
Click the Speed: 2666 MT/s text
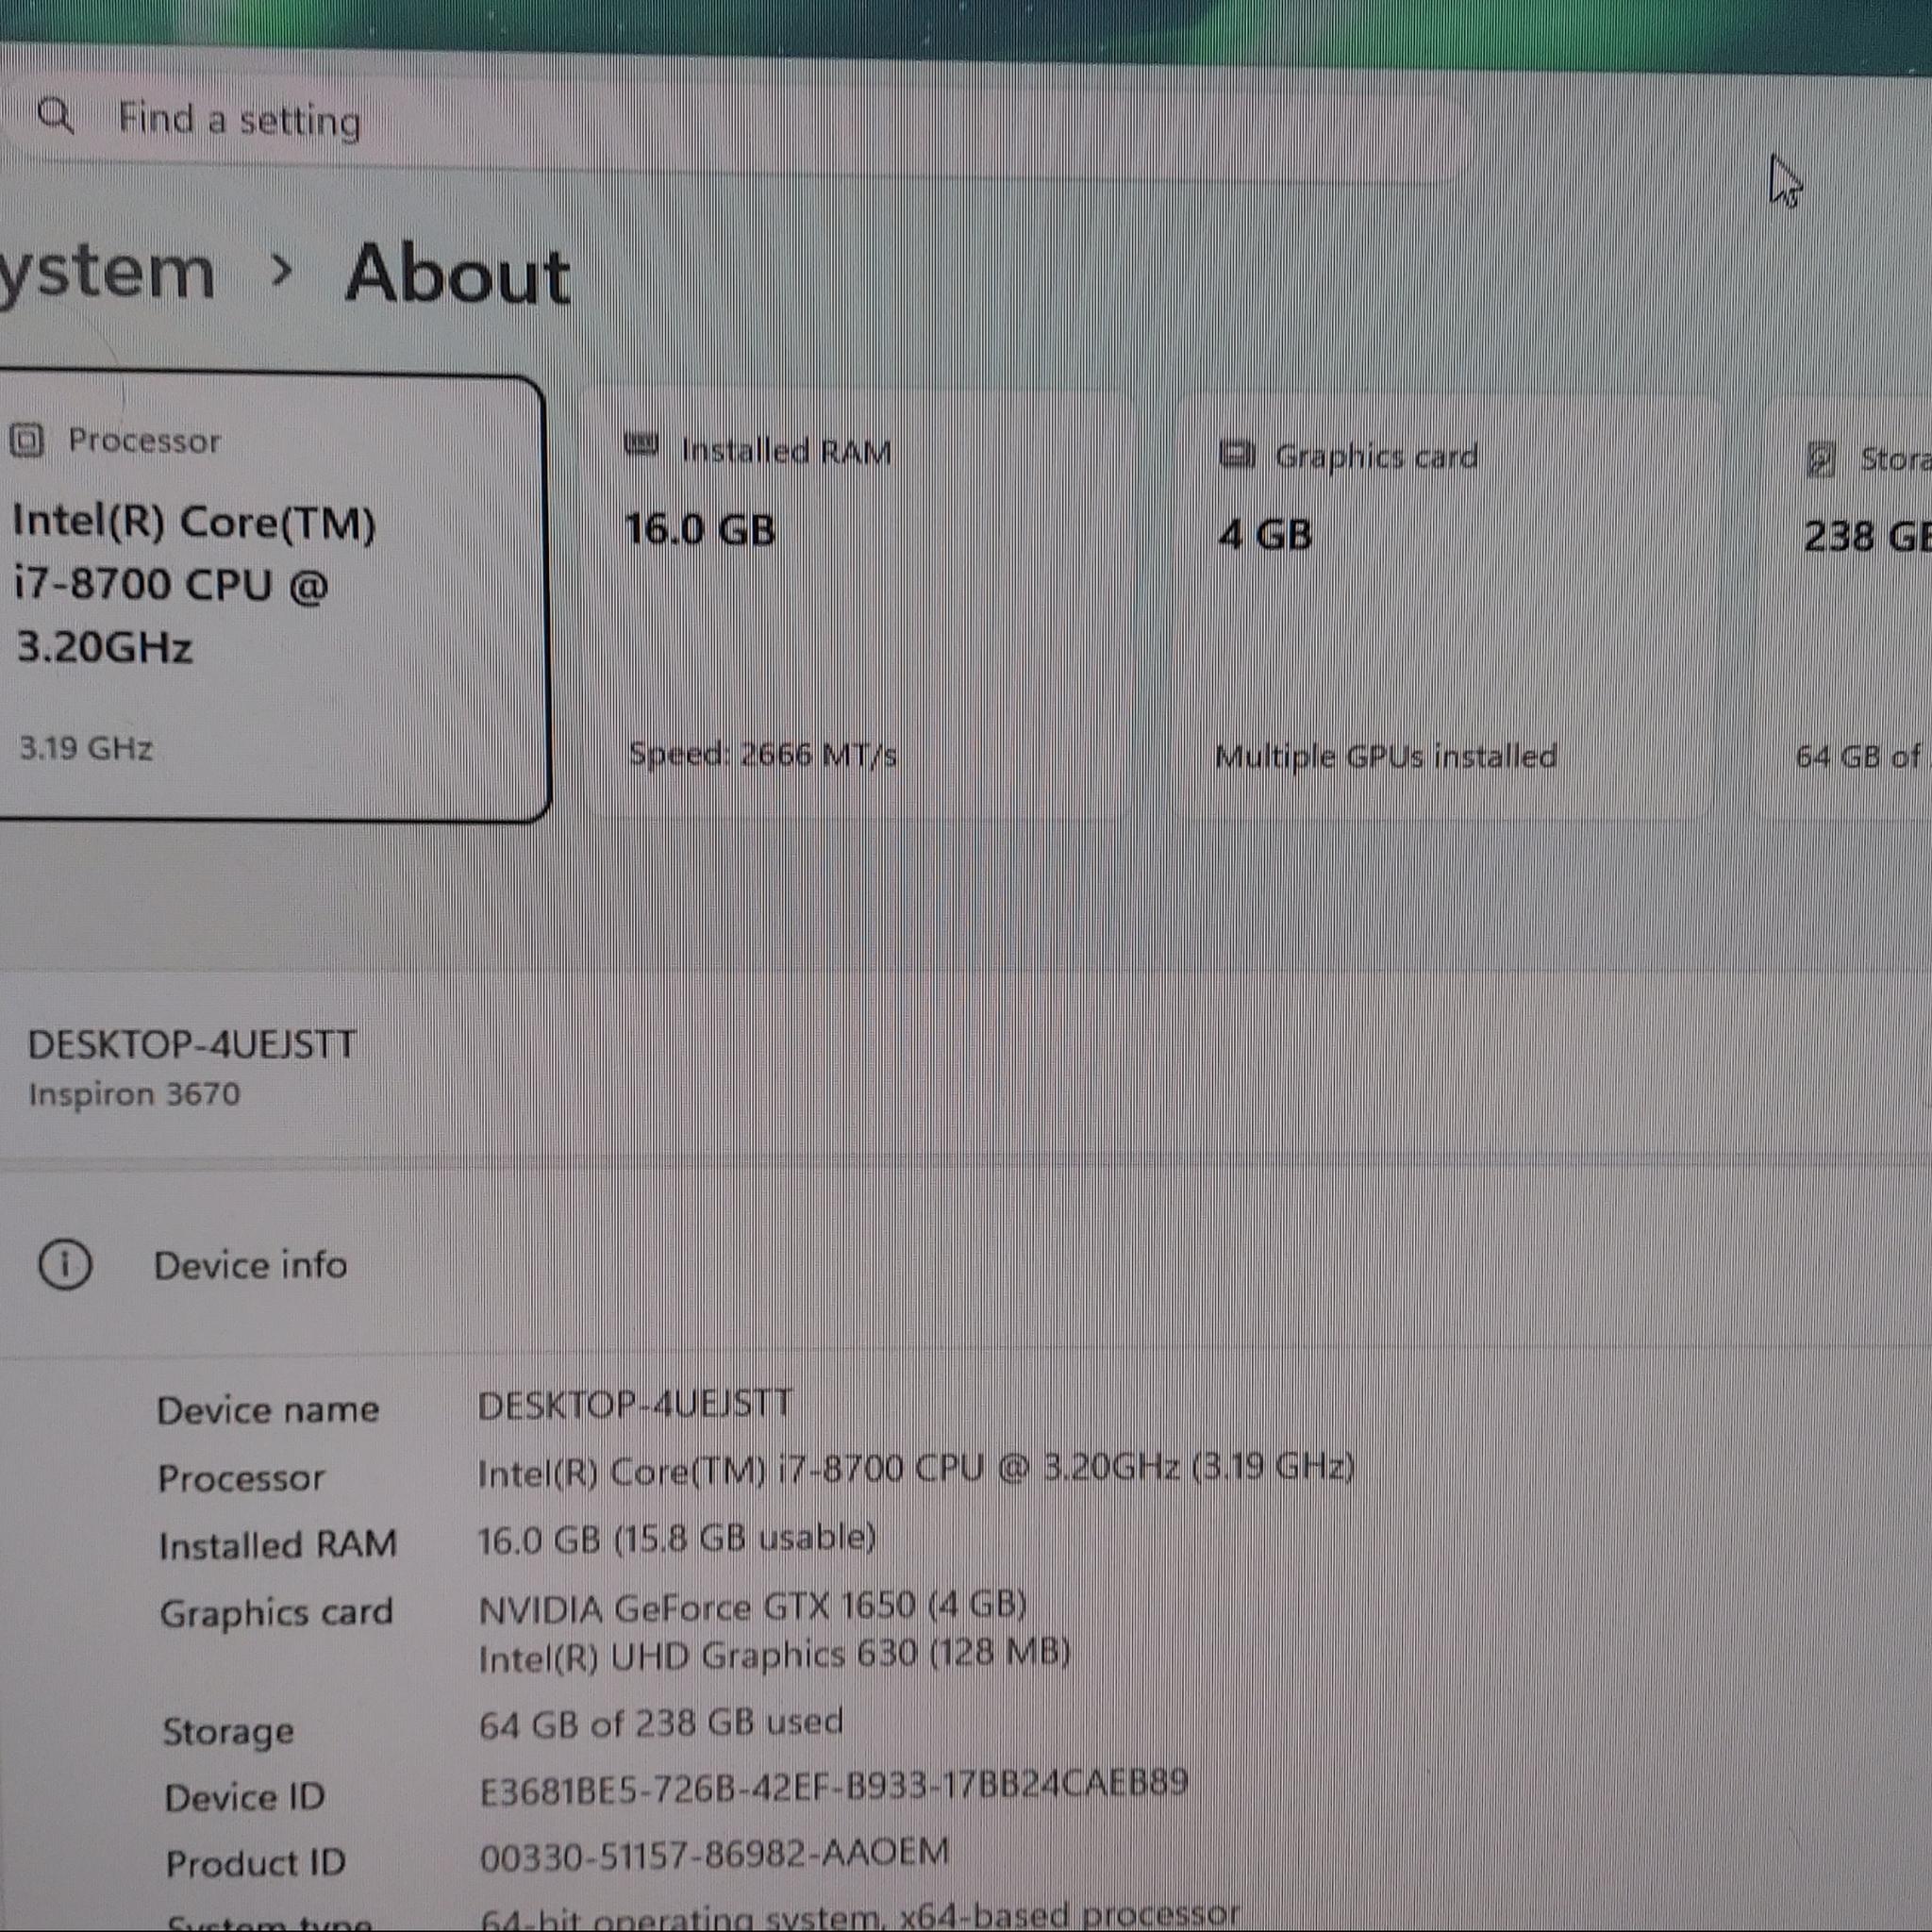[x=762, y=754]
